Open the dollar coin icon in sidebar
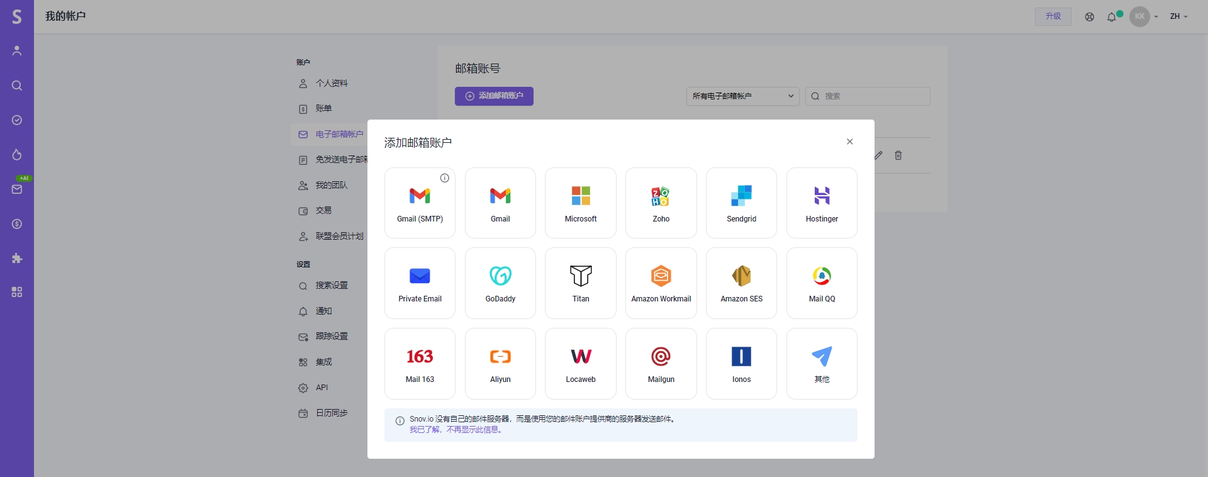The width and height of the screenshot is (1208, 477). (x=17, y=224)
